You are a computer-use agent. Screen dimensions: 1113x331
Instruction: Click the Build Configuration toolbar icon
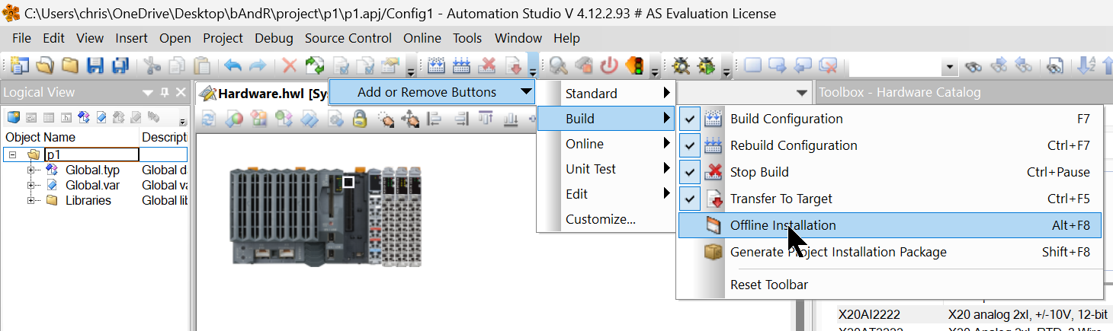[x=436, y=65]
